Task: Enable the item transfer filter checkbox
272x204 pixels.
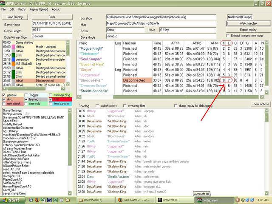Action: click(x=51, y=104)
